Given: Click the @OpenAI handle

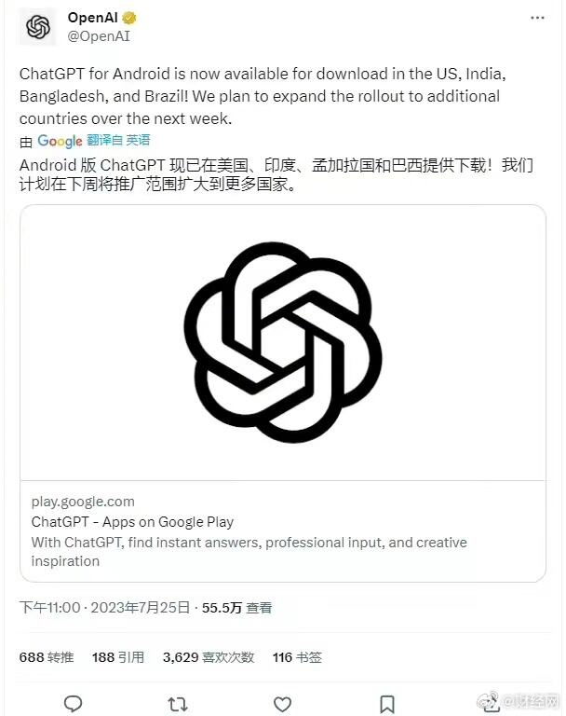Looking at the screenshot, I should pos(99,36).
